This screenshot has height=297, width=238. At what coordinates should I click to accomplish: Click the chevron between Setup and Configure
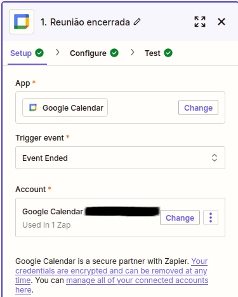coord(57,52)
